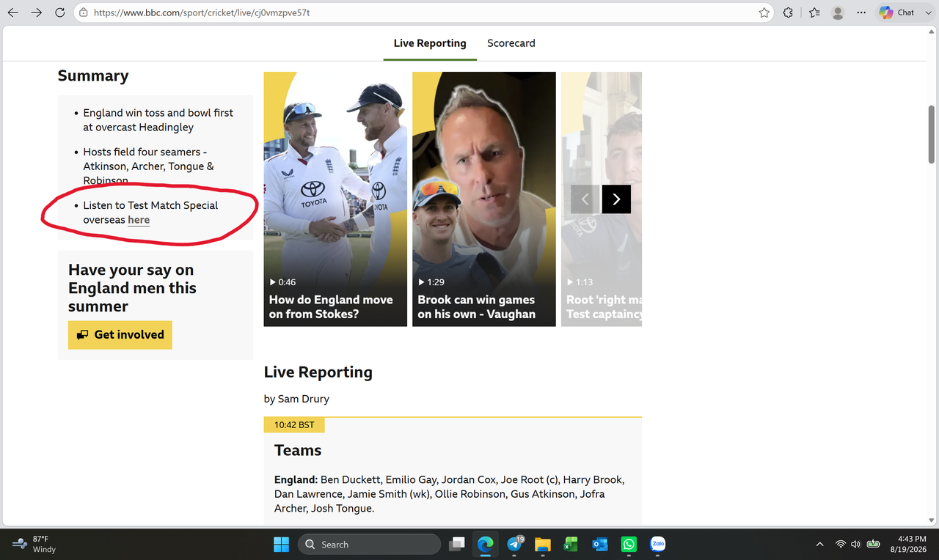Go forward in browser history

[37, 12]
